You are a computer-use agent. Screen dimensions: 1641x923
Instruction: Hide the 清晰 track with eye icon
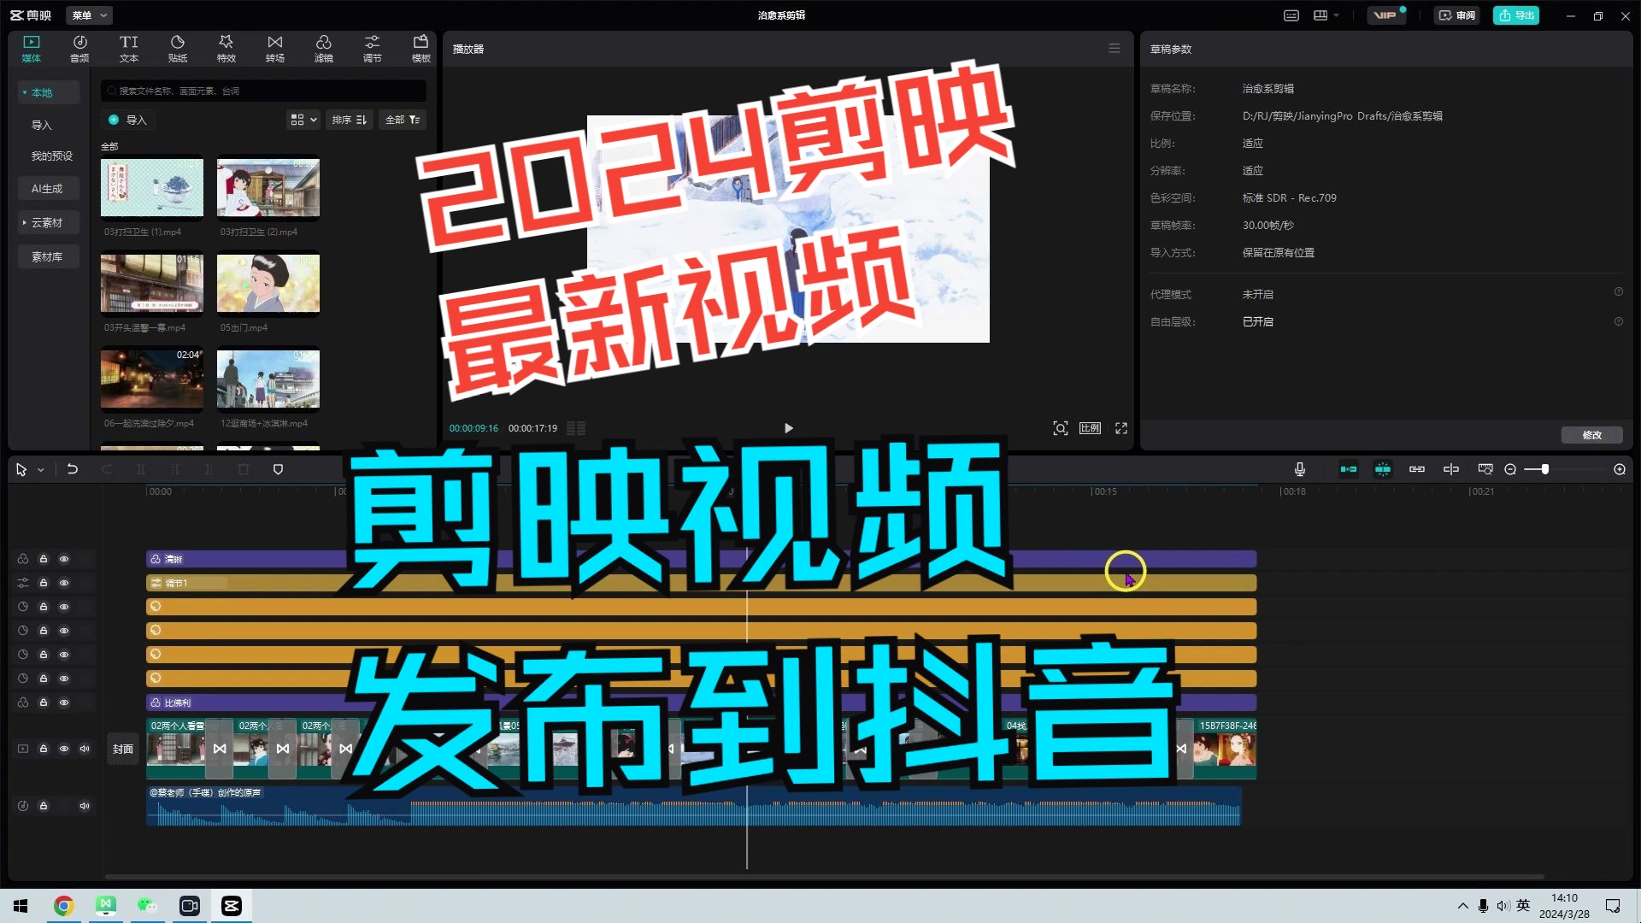coord(64,559)
